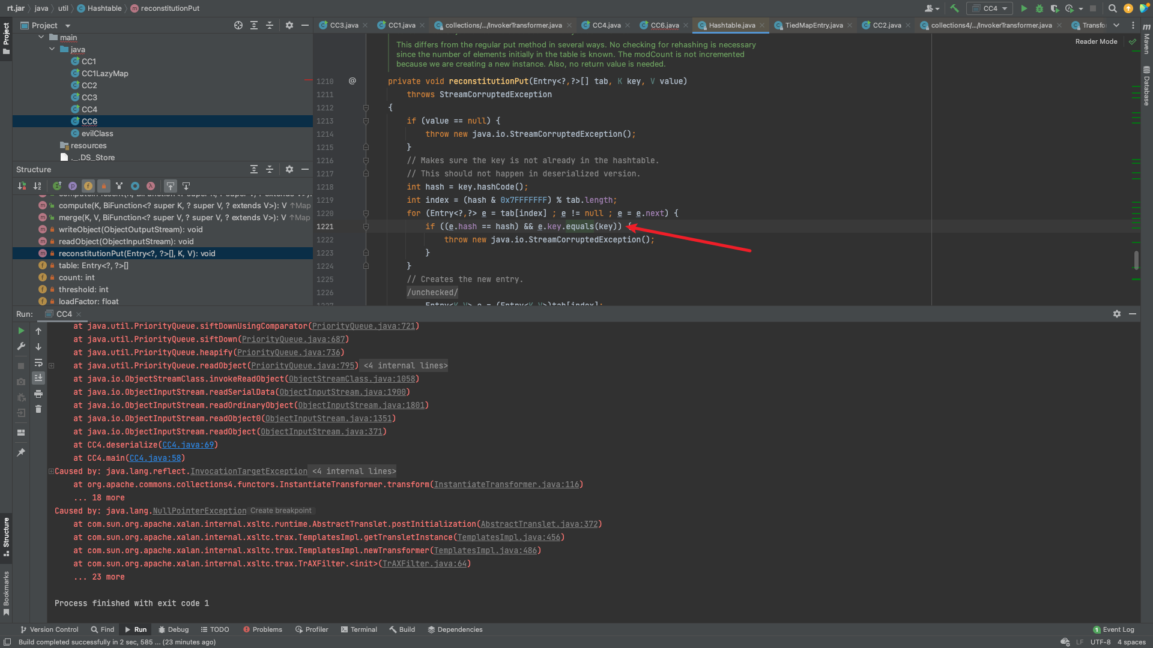1153x648 pixels.
Task: Jump up the stack trace
Action: coord(38,331)
